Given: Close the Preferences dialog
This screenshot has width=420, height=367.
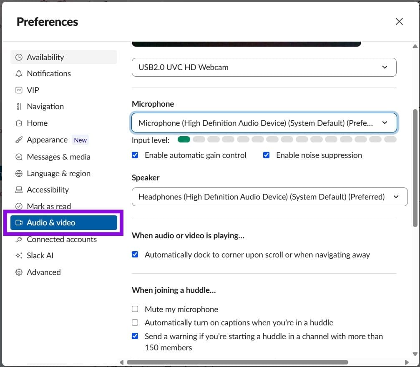Looking at the screenshot, I should [399, 22].
